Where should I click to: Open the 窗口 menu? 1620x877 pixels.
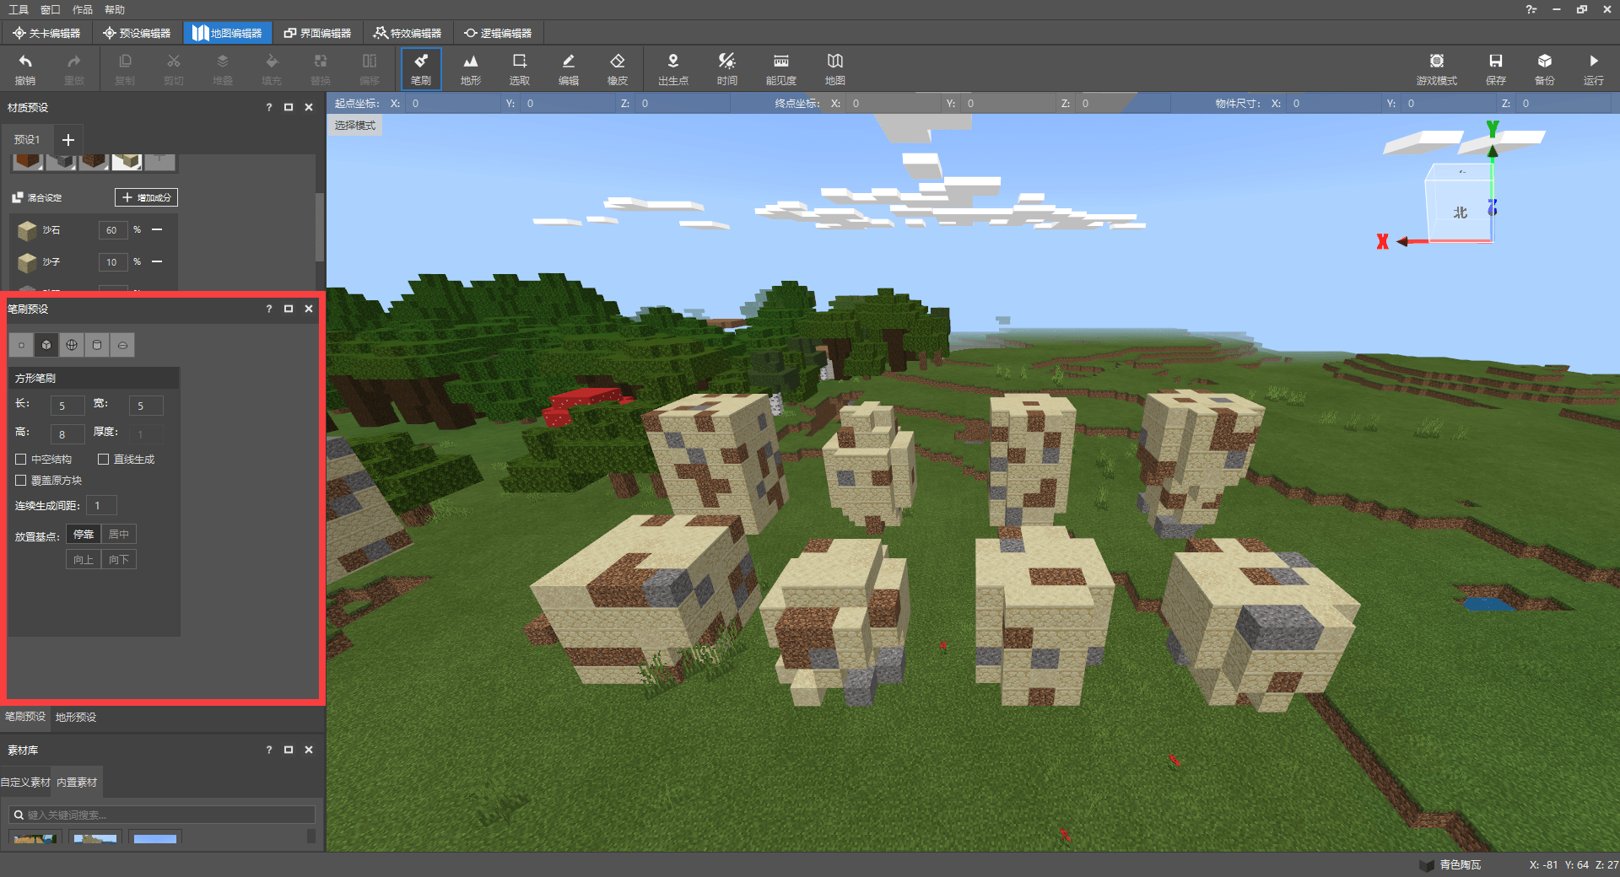(x=51, y=9)
